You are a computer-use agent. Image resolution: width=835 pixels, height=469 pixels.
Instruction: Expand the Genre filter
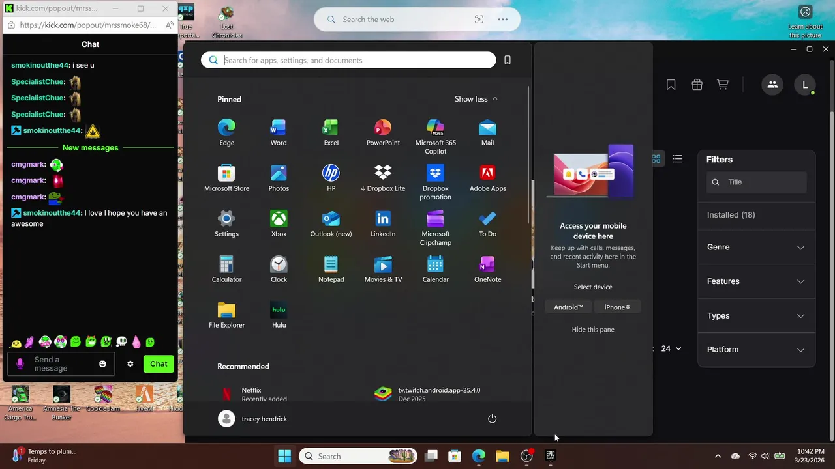pyautogui.click(x=756, y=247)
